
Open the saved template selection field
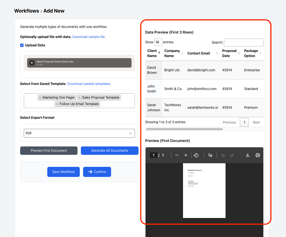point(79,101)
